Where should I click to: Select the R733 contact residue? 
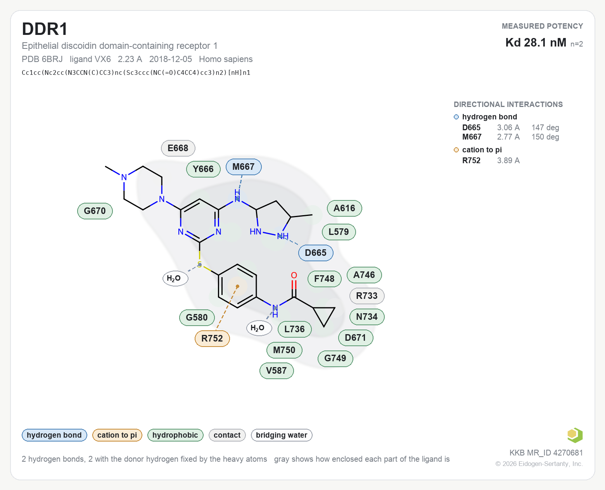tap(367, 296)
